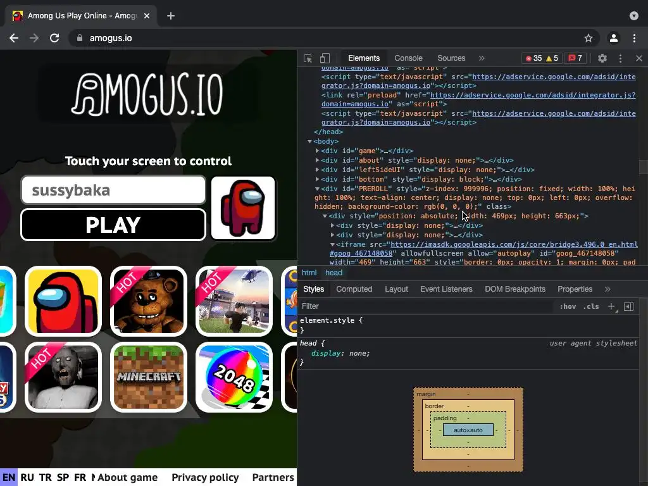Click the Elements panel scrollbar thumb
This screenshot has height=486, width=648.
pos(643,167)
